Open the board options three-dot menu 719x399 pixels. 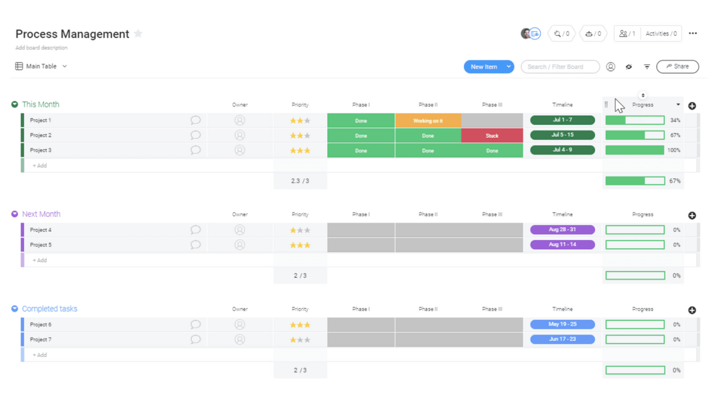pyautogui.click(x=693, y=34)
